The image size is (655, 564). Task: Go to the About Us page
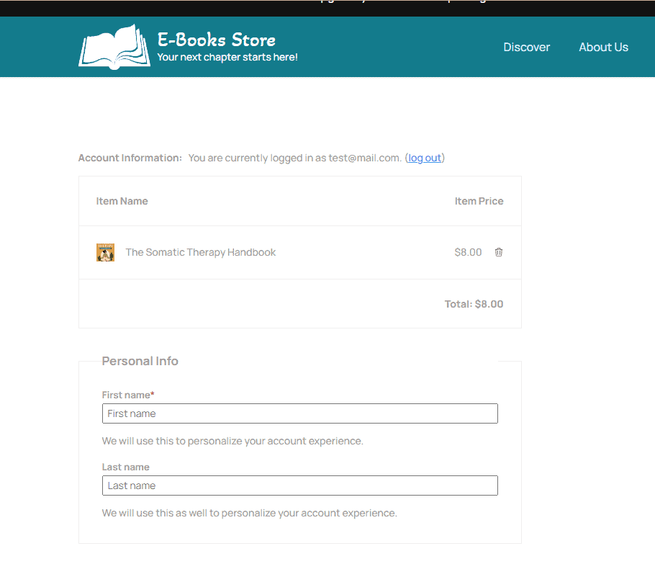603,47
